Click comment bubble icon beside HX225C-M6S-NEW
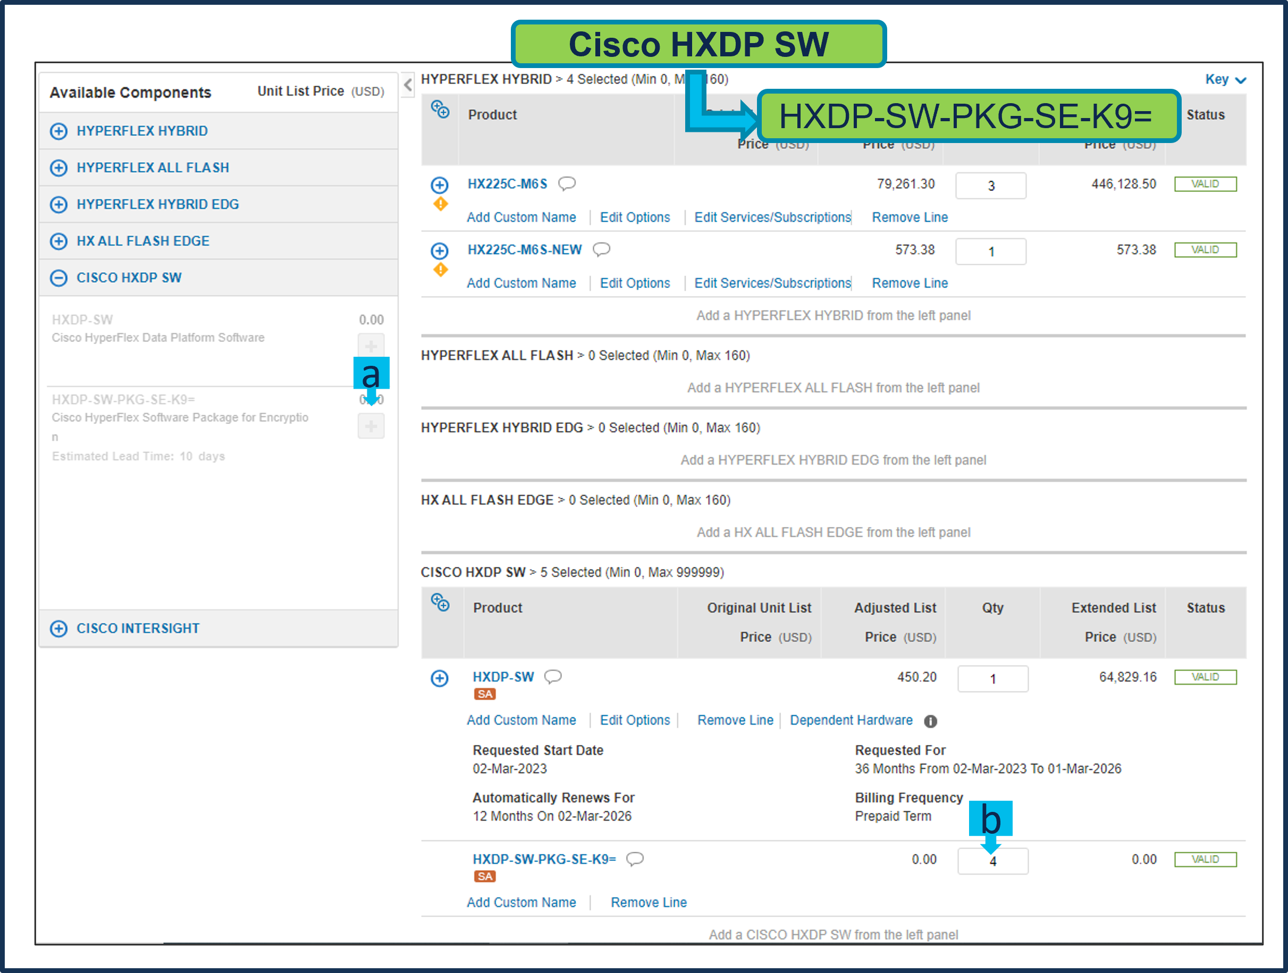 click(601, 250)
